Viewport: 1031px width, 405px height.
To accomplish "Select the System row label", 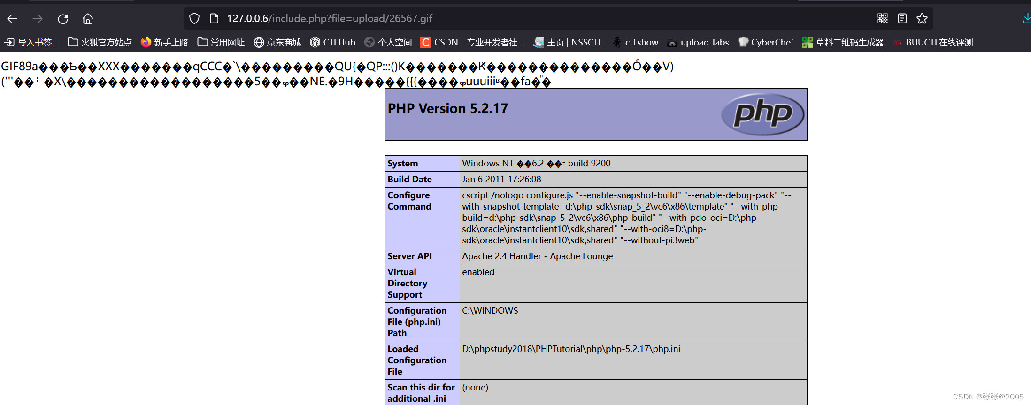I will [403, 163].
